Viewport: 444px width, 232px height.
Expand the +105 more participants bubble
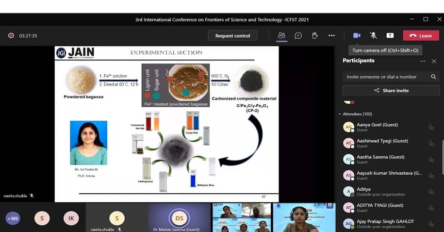(x=13, y=218)
